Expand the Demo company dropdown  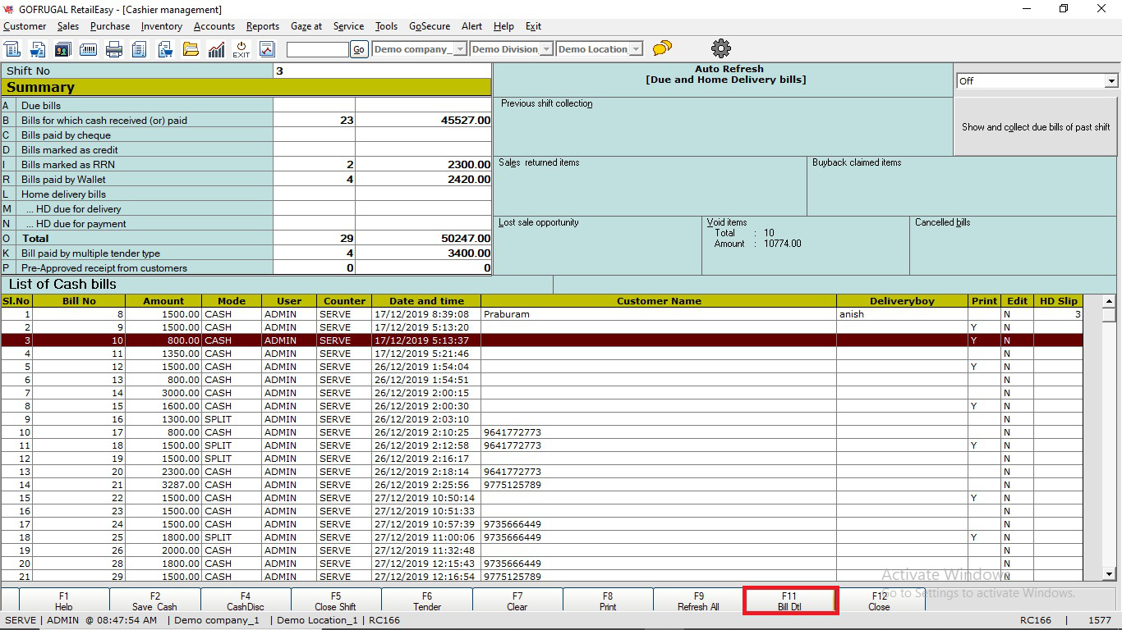click(x=460, y=49)
